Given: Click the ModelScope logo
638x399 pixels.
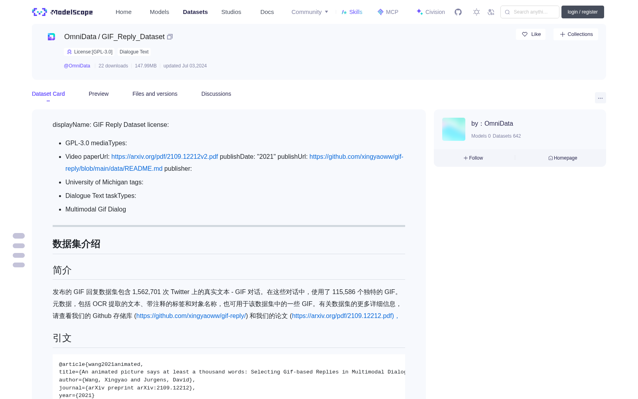Looking at the screenshot, I should click(x=62, y=12).
